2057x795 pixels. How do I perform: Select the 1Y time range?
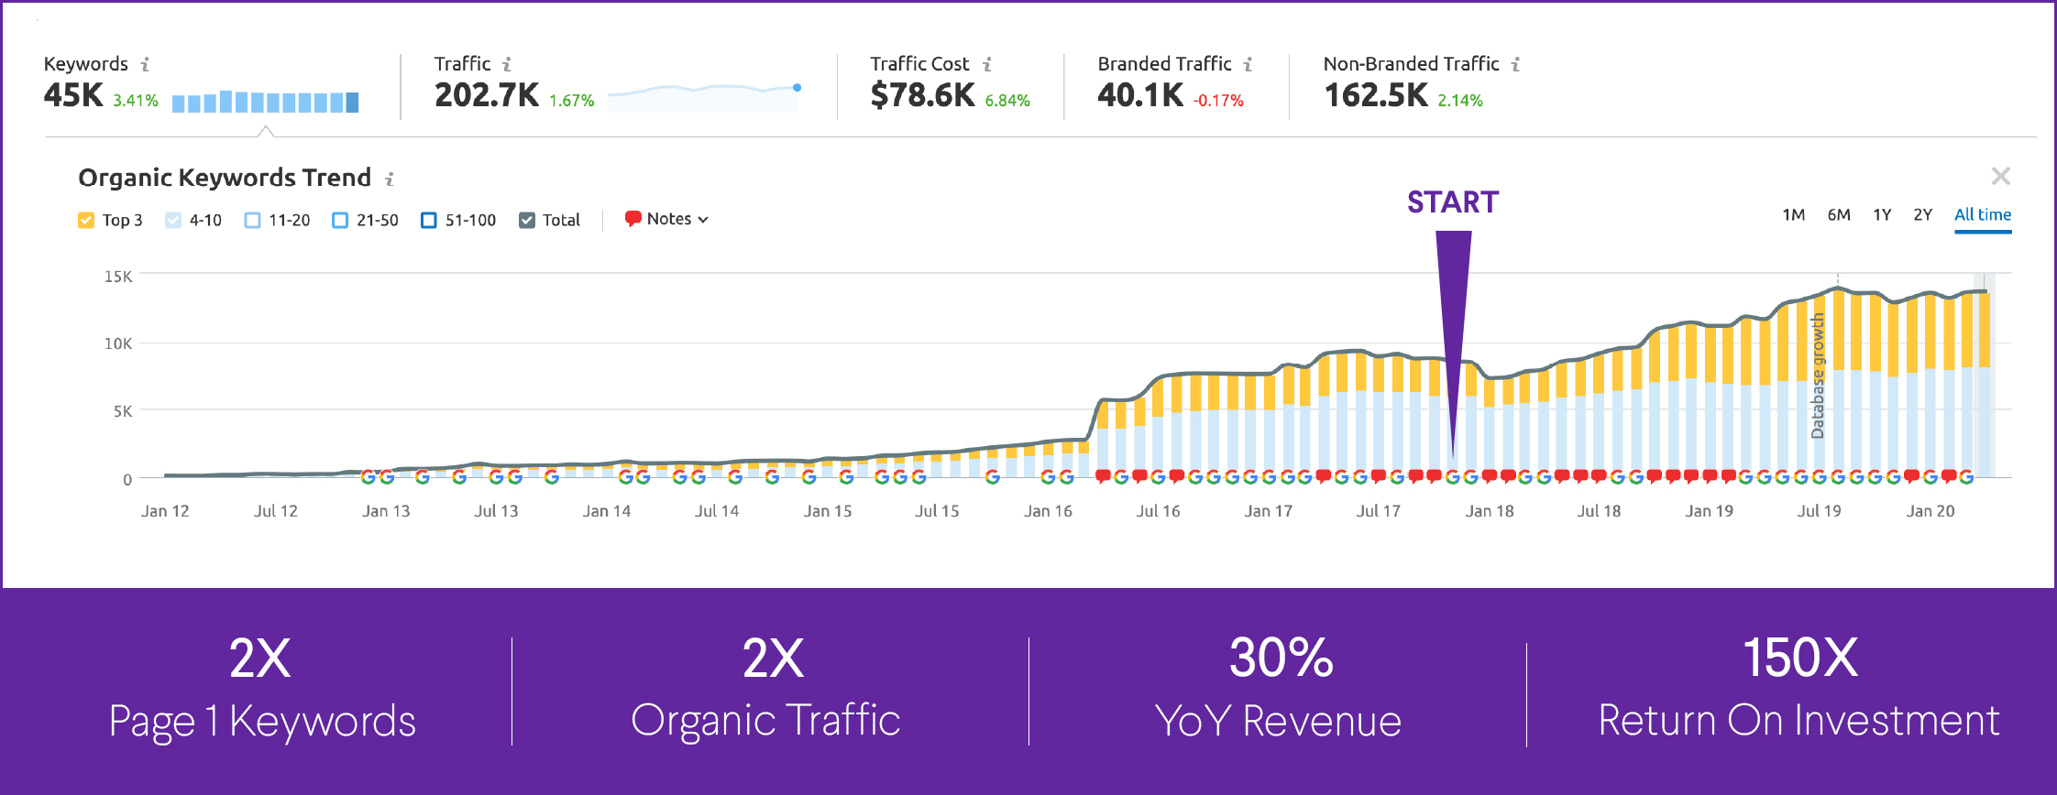(x=1882, y=214)
